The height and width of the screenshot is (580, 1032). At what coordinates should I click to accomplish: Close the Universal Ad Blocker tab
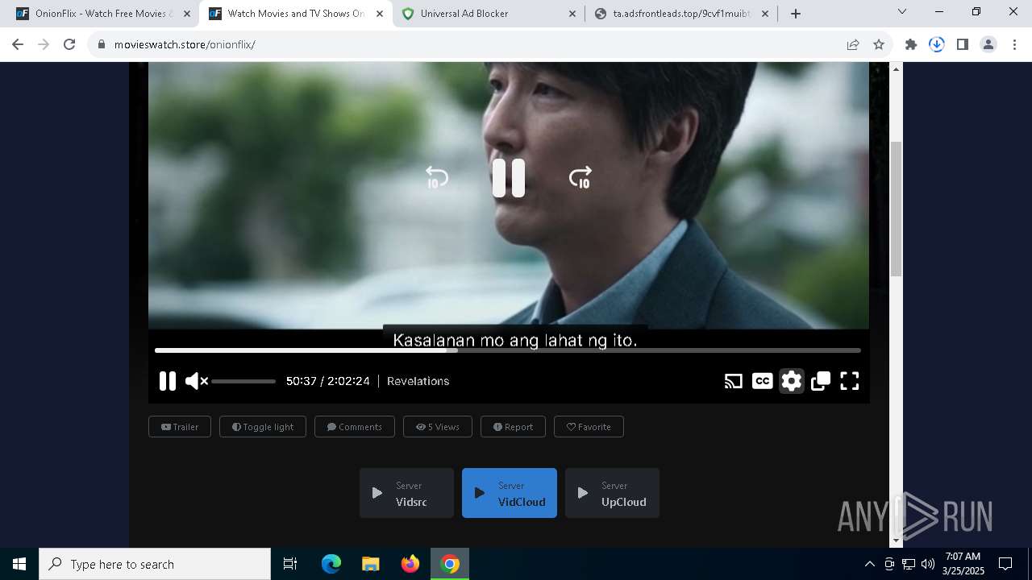572,14
